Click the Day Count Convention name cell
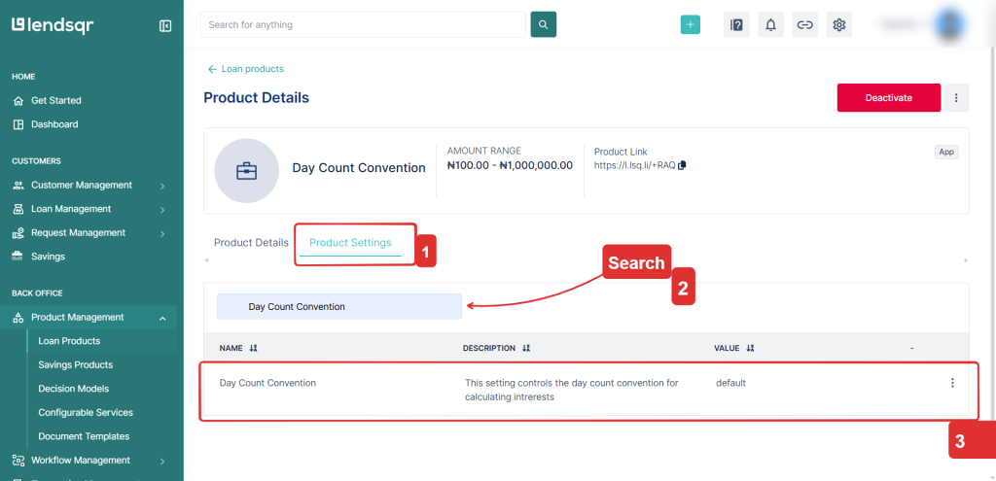 [267, 383]
